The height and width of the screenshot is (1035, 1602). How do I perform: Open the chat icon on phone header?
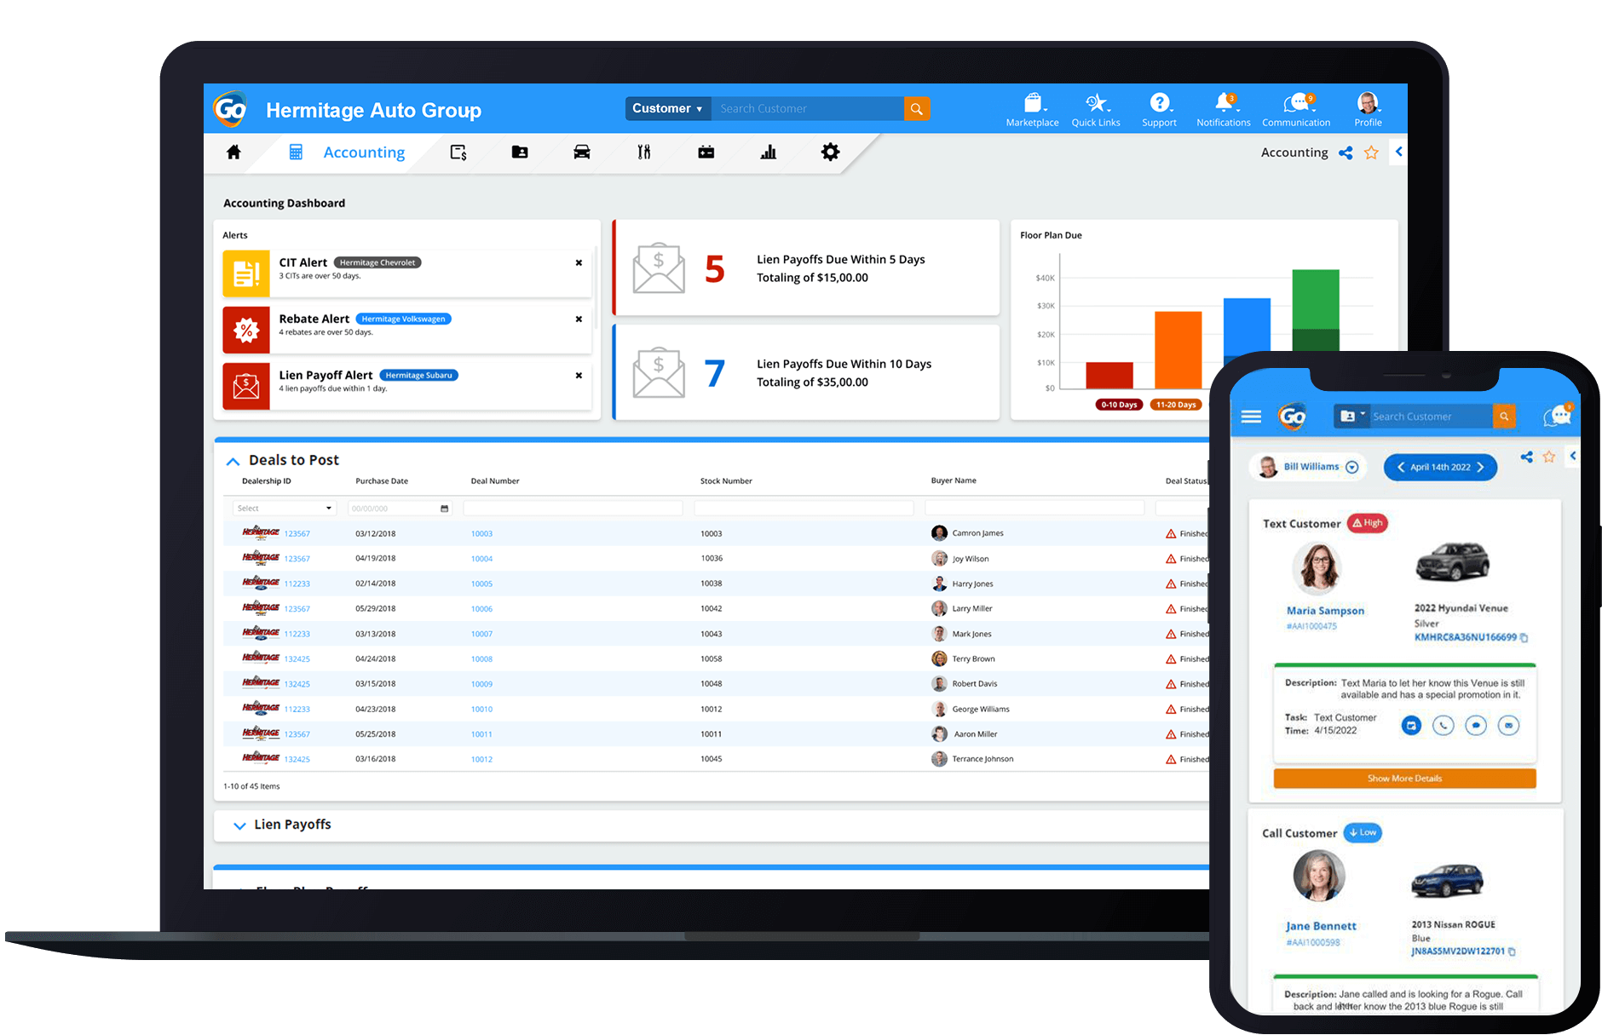point(1557,416)
